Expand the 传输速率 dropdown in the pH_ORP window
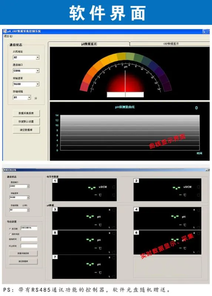Viewport: 212px width, 296px height. tap(38, 84)
